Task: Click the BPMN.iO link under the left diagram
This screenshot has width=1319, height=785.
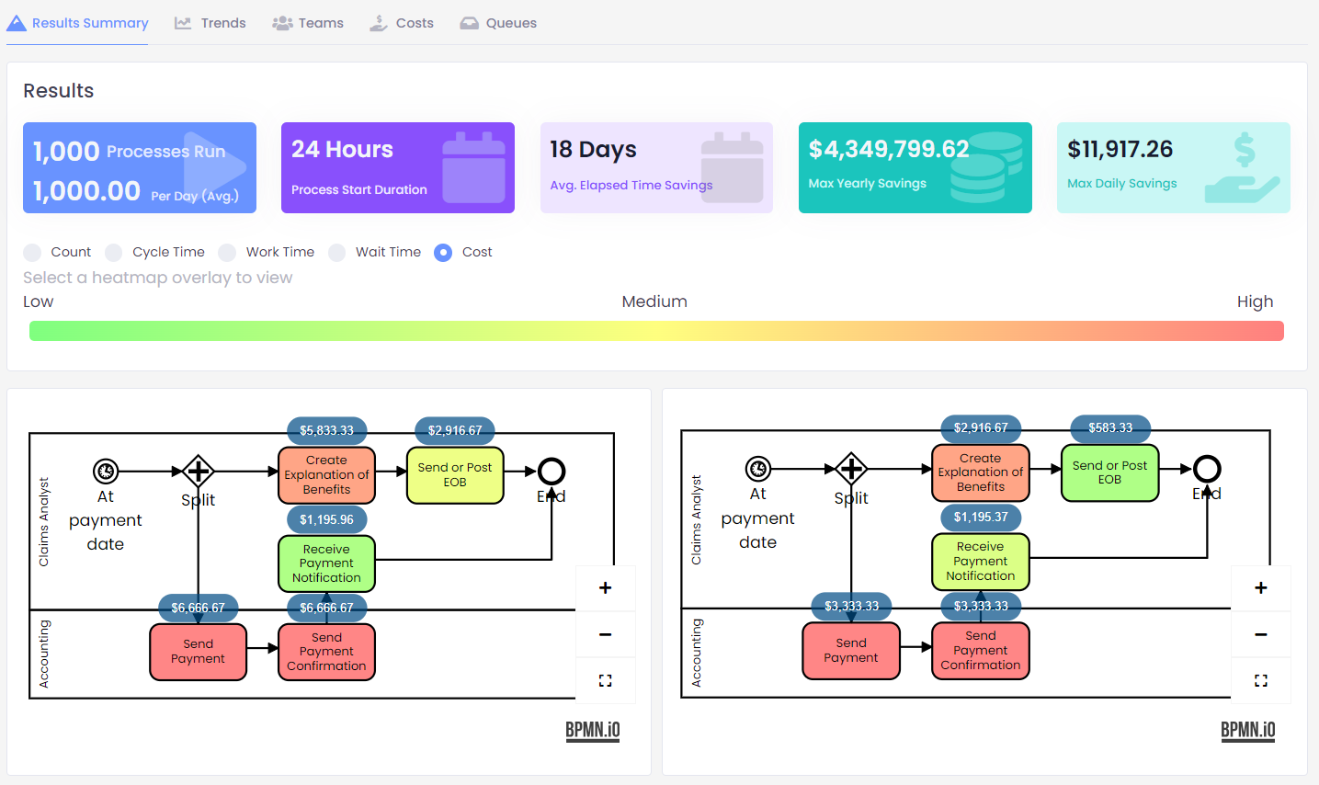Action: 592,731
